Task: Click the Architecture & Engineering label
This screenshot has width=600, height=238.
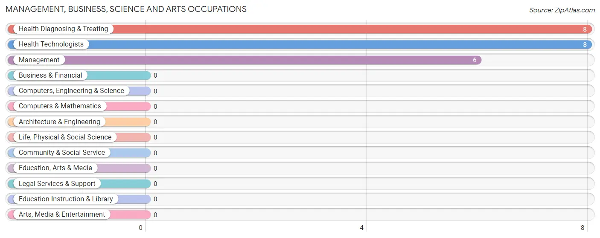Action: pos(59,122)
